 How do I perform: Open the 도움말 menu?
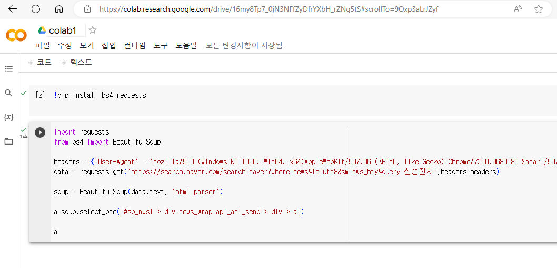coord(186,45)
